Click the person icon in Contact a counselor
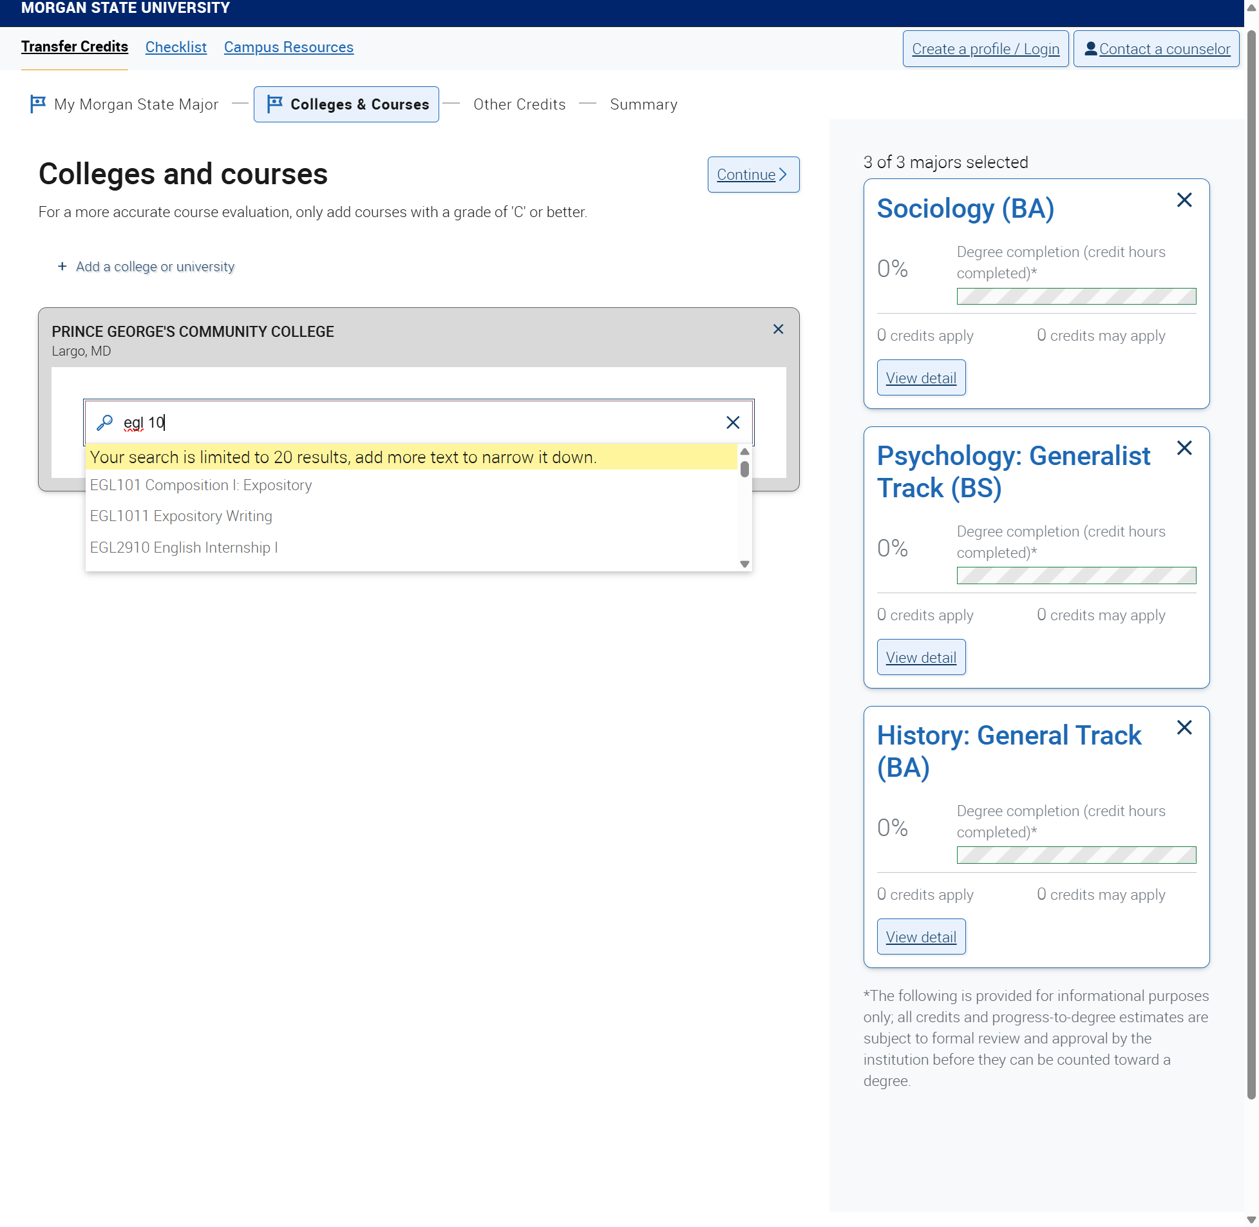The height and width of the screenshot is (1227, 1259). tap(1090, 48)
